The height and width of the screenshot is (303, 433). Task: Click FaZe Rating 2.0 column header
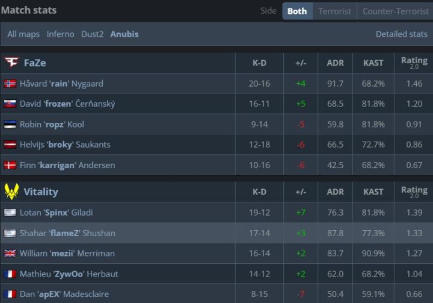pyautogui.click(x=414, y=63)
